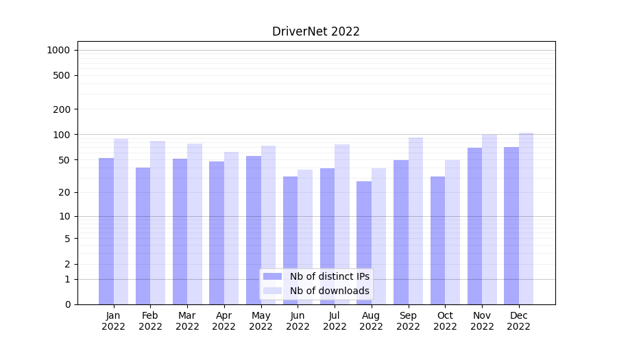
Task: Click the 'Jun 2022' x-axis label
Action: pos(298,321)
